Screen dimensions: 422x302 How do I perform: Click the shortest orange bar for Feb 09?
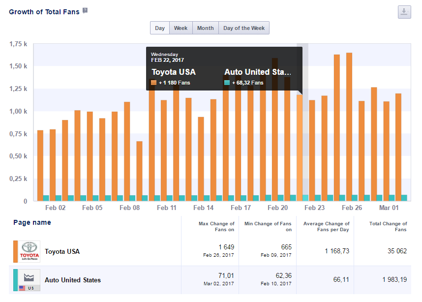pyautogui.click(x=140, y=170)
